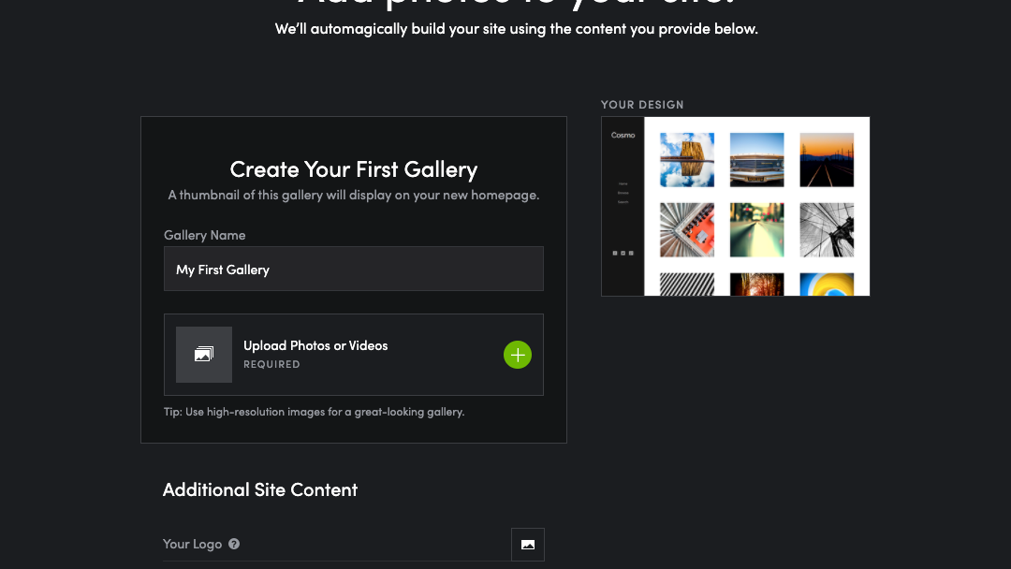Select the sunset railroad tracks thumbnail
This screenshot has width=1011, height=569.
coord(827,159)
